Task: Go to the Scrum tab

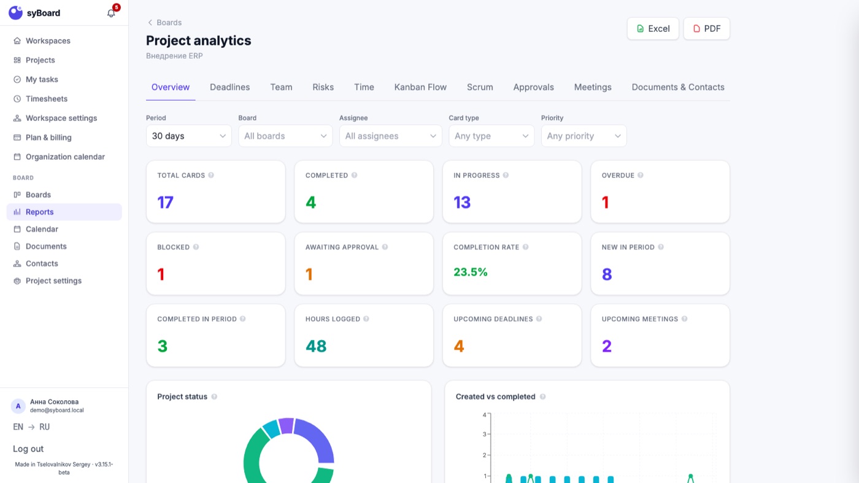Action: tap(480, 87)
